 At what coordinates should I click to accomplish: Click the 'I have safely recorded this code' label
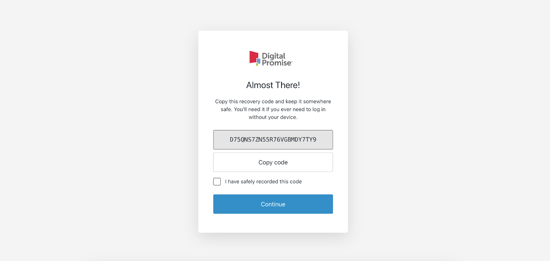tap(263, 182)
